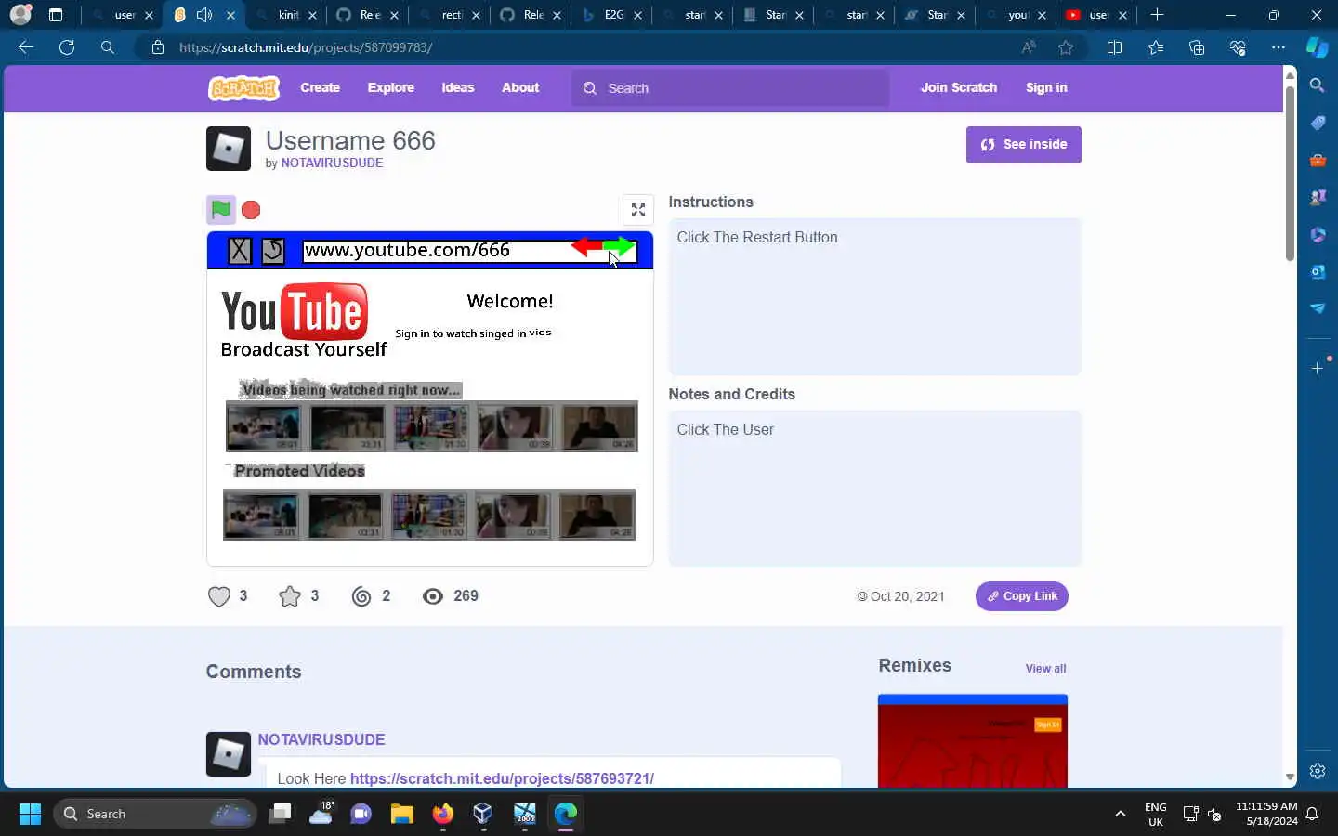
Task: Add this page to favorites star
Action: pyautogui.click(x=1066, y=47)
